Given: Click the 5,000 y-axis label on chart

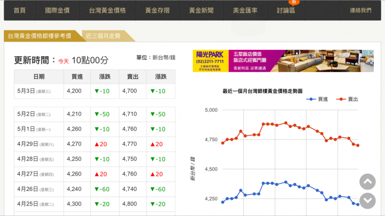Looking at the screenshot, I should pyautogui.click(x=211, y=110).
